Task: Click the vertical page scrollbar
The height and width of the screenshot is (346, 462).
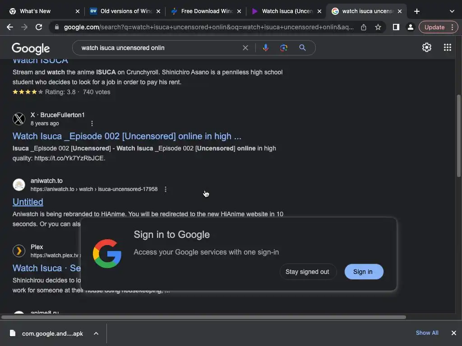Action: 458,135
